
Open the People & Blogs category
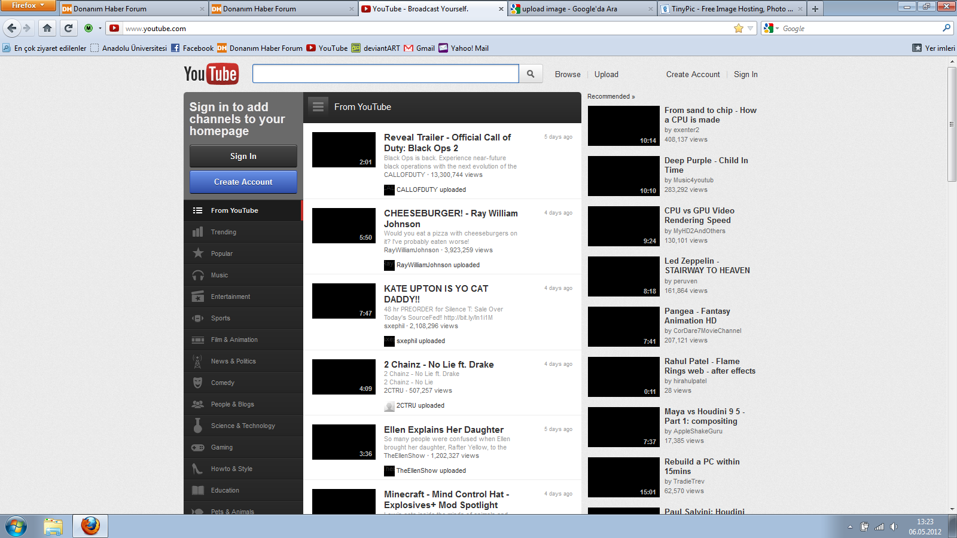(x=243, y=404)
